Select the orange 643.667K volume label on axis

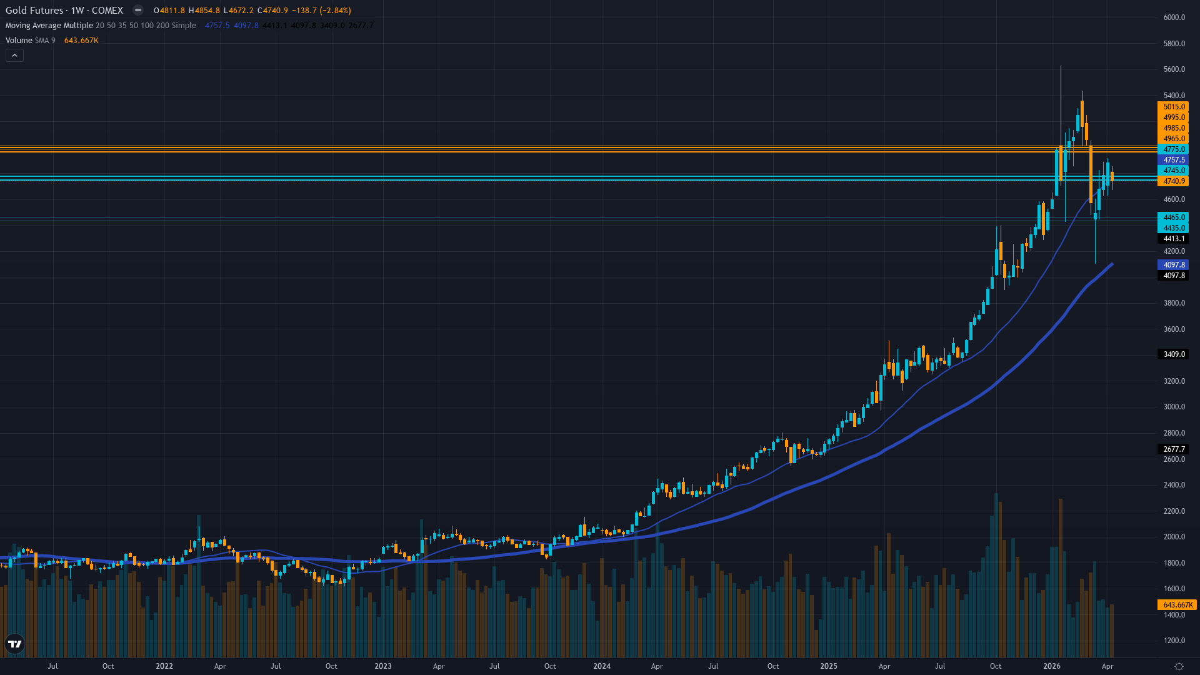click(x=1177, y=605)
